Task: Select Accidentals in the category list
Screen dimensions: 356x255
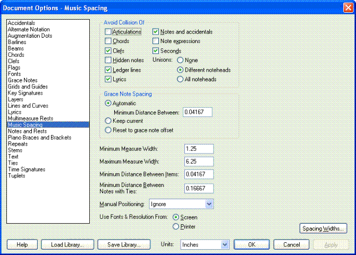Action: (22, 23)
